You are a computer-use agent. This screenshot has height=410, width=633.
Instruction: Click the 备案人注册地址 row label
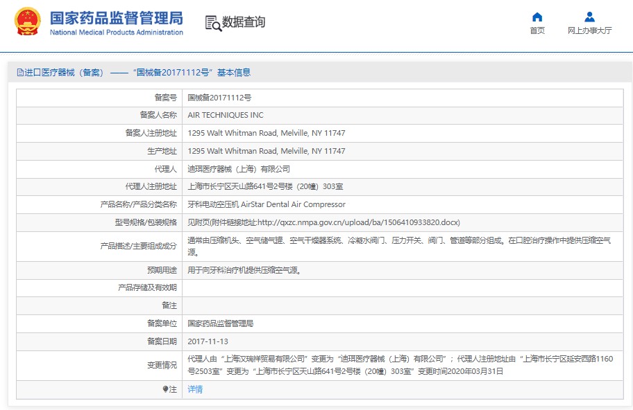(151, 133)
